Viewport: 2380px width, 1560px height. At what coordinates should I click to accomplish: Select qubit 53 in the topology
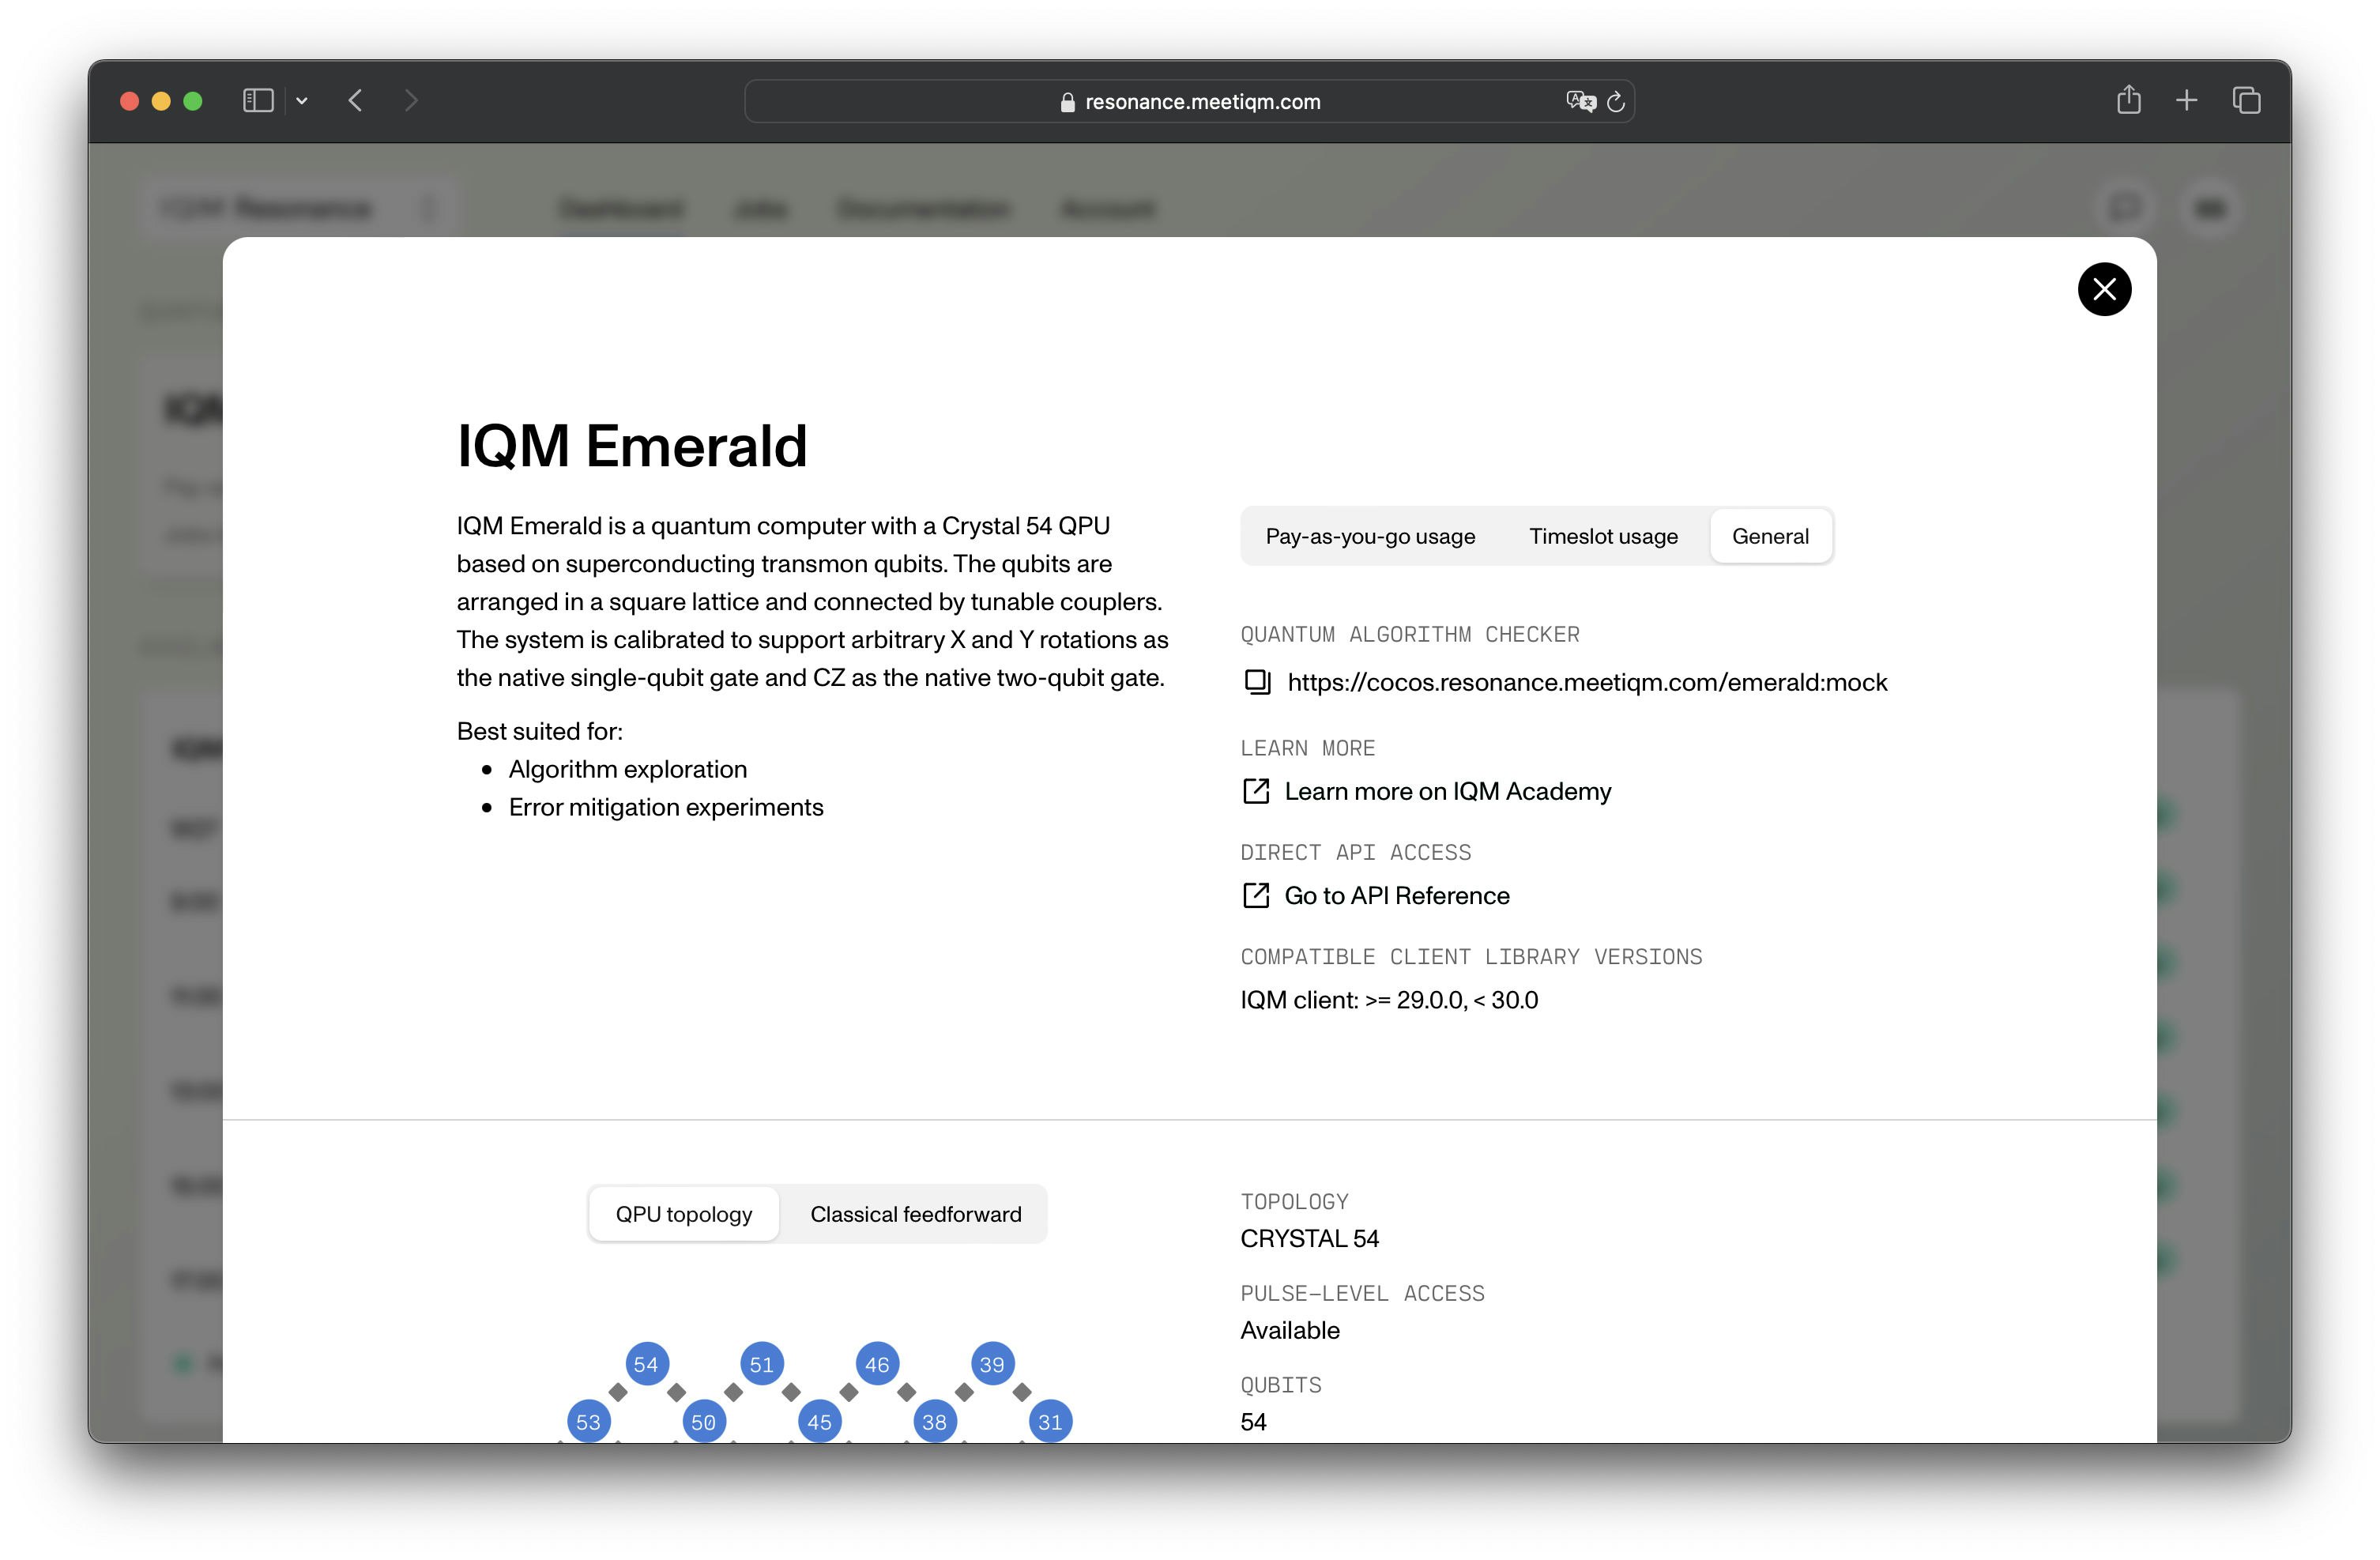click(589, 1421)
